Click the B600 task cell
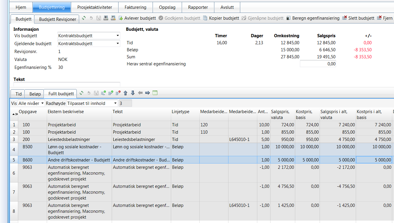This screenshot has height=223, width=394. (32, 160)
